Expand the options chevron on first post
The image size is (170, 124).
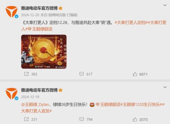pyautogui.click(x=165, y=5)
